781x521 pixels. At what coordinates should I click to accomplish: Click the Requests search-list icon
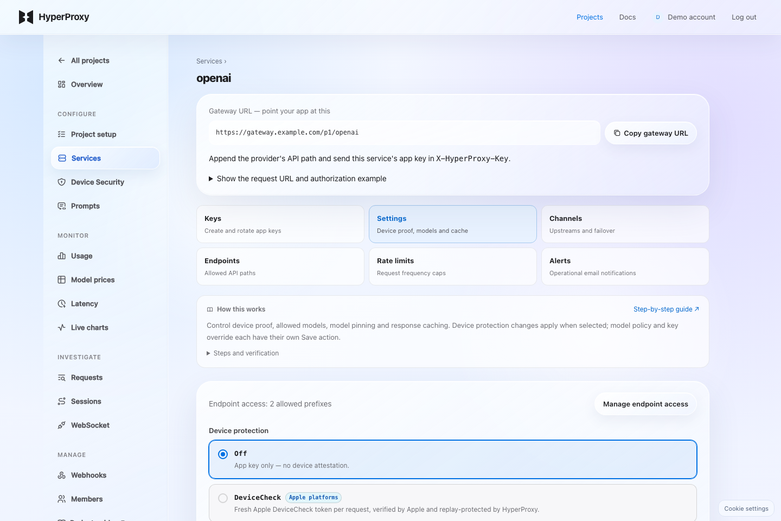pyautogui.click(x=62, y=378)
